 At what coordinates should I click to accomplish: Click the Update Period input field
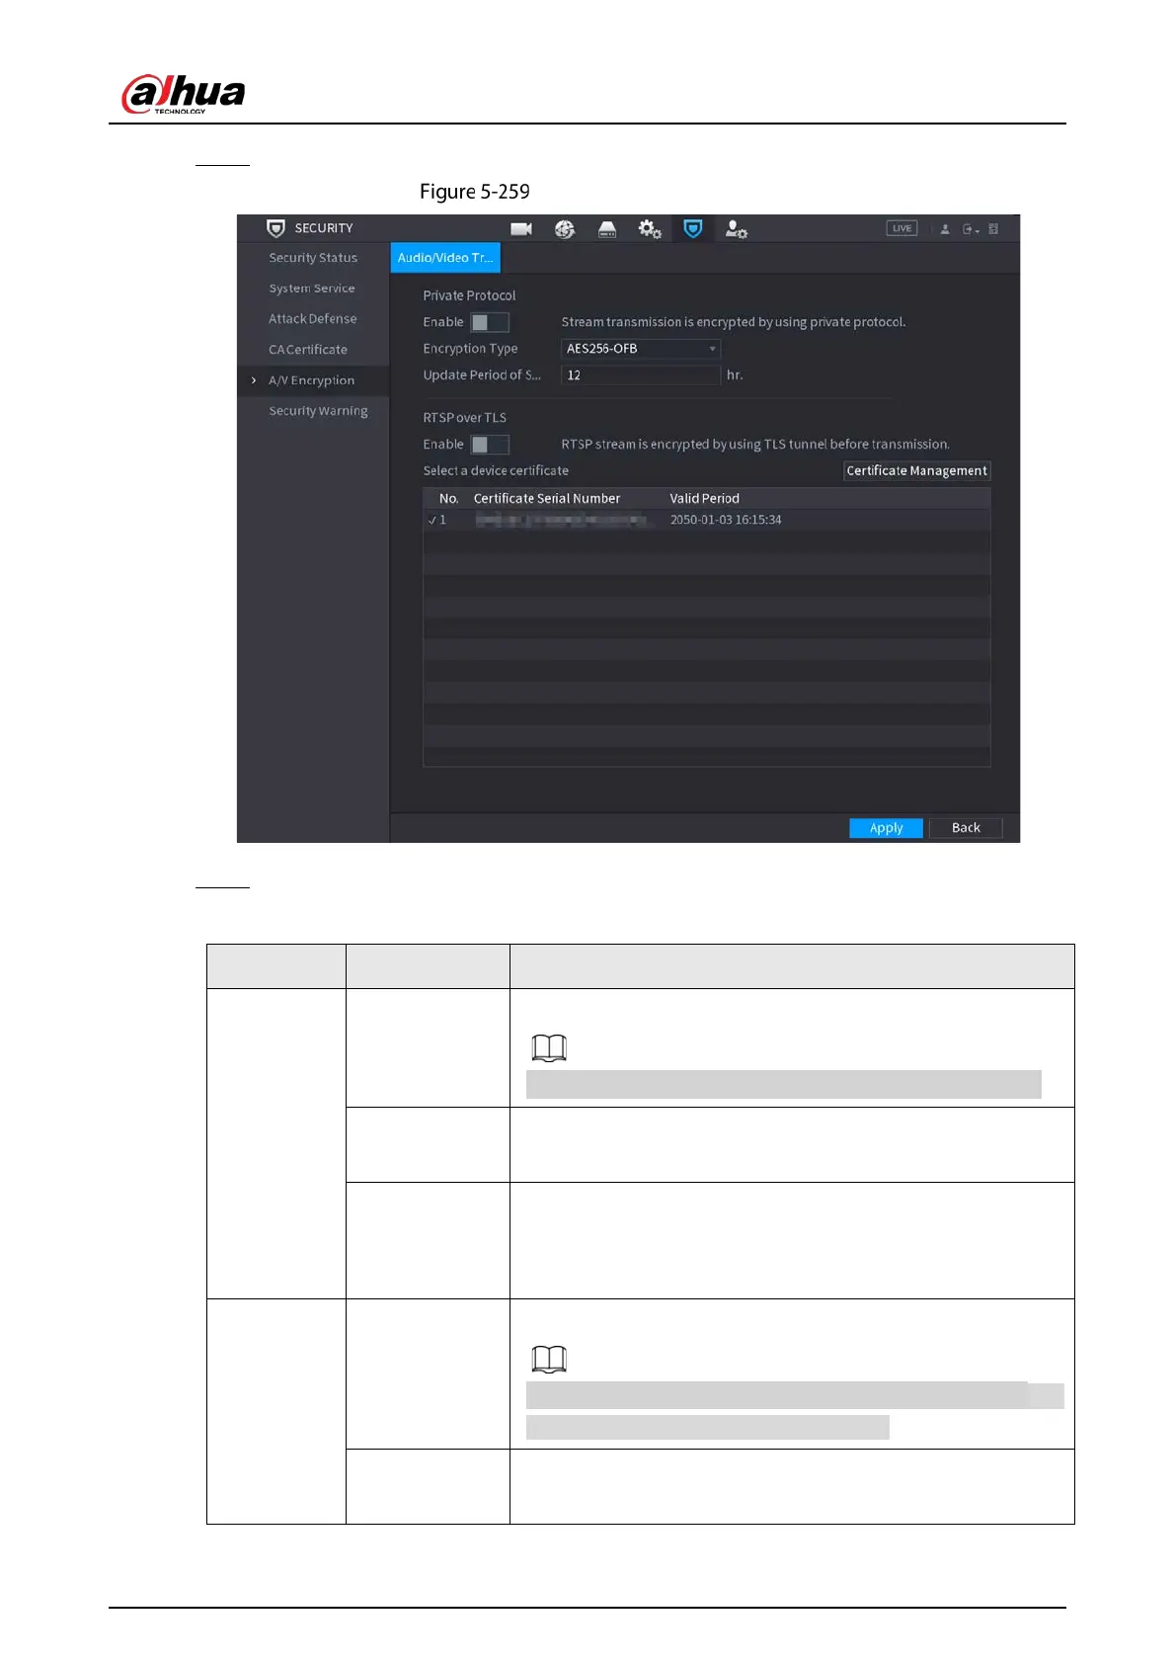(x=641, y=375)
